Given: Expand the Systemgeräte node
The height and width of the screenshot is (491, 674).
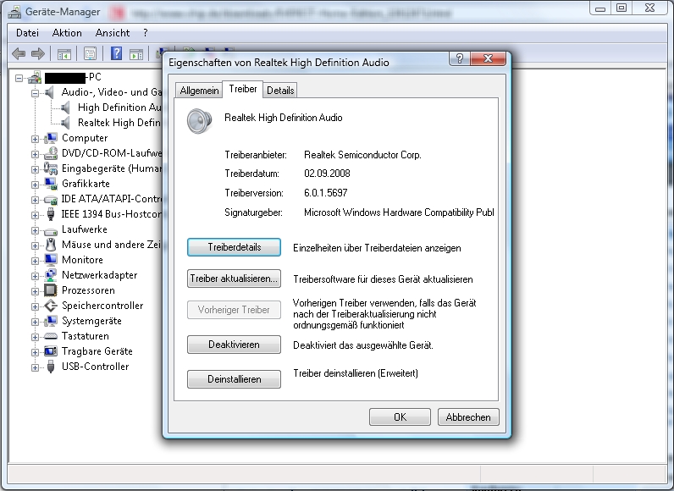Looking at the screenshot, I should click(35, 322).
